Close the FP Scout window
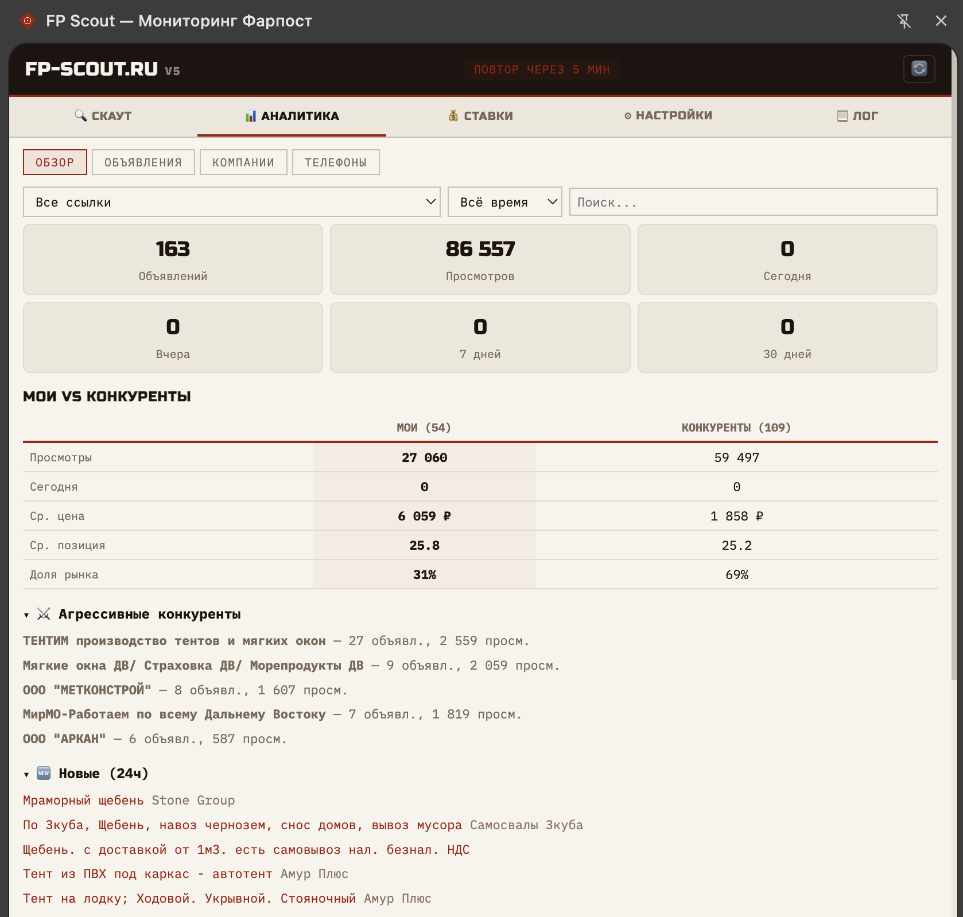Image resolution: width=963 pixels, height=917 pixels. click(941, 21)
